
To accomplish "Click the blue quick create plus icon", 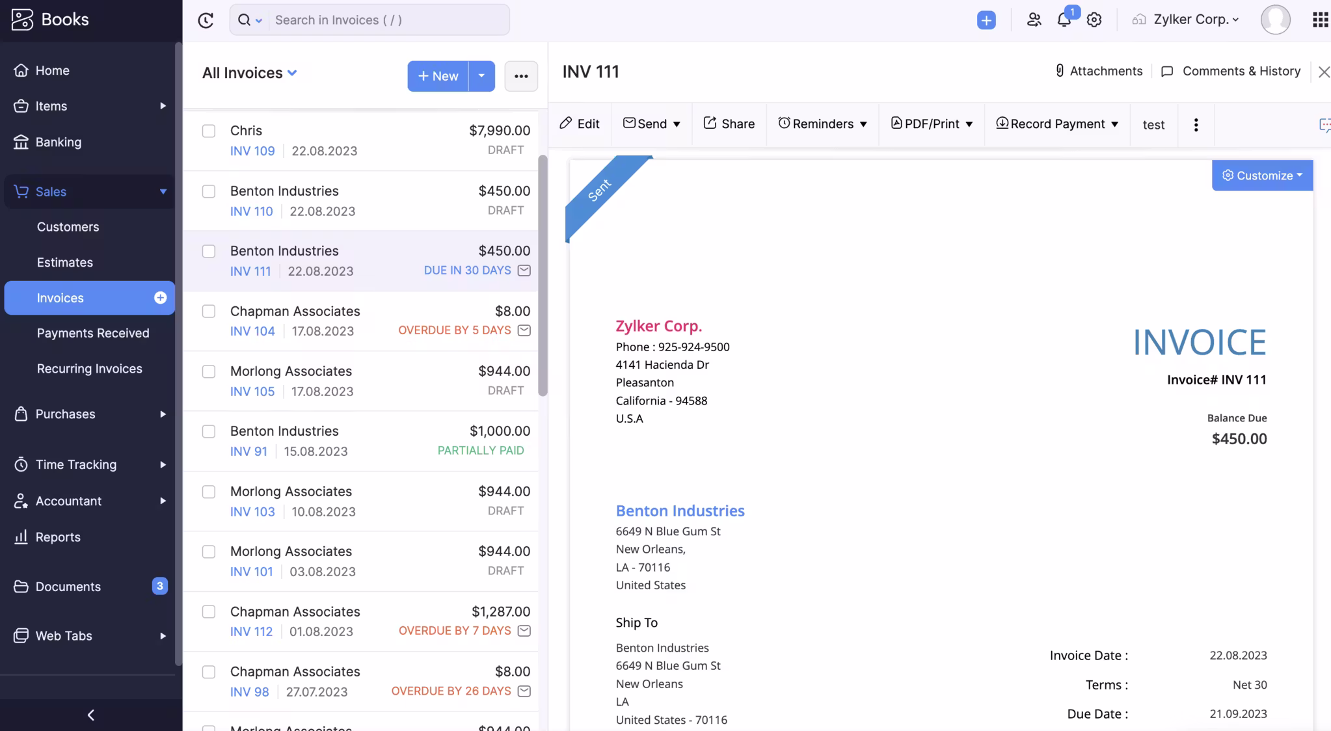I will [986, 20].
